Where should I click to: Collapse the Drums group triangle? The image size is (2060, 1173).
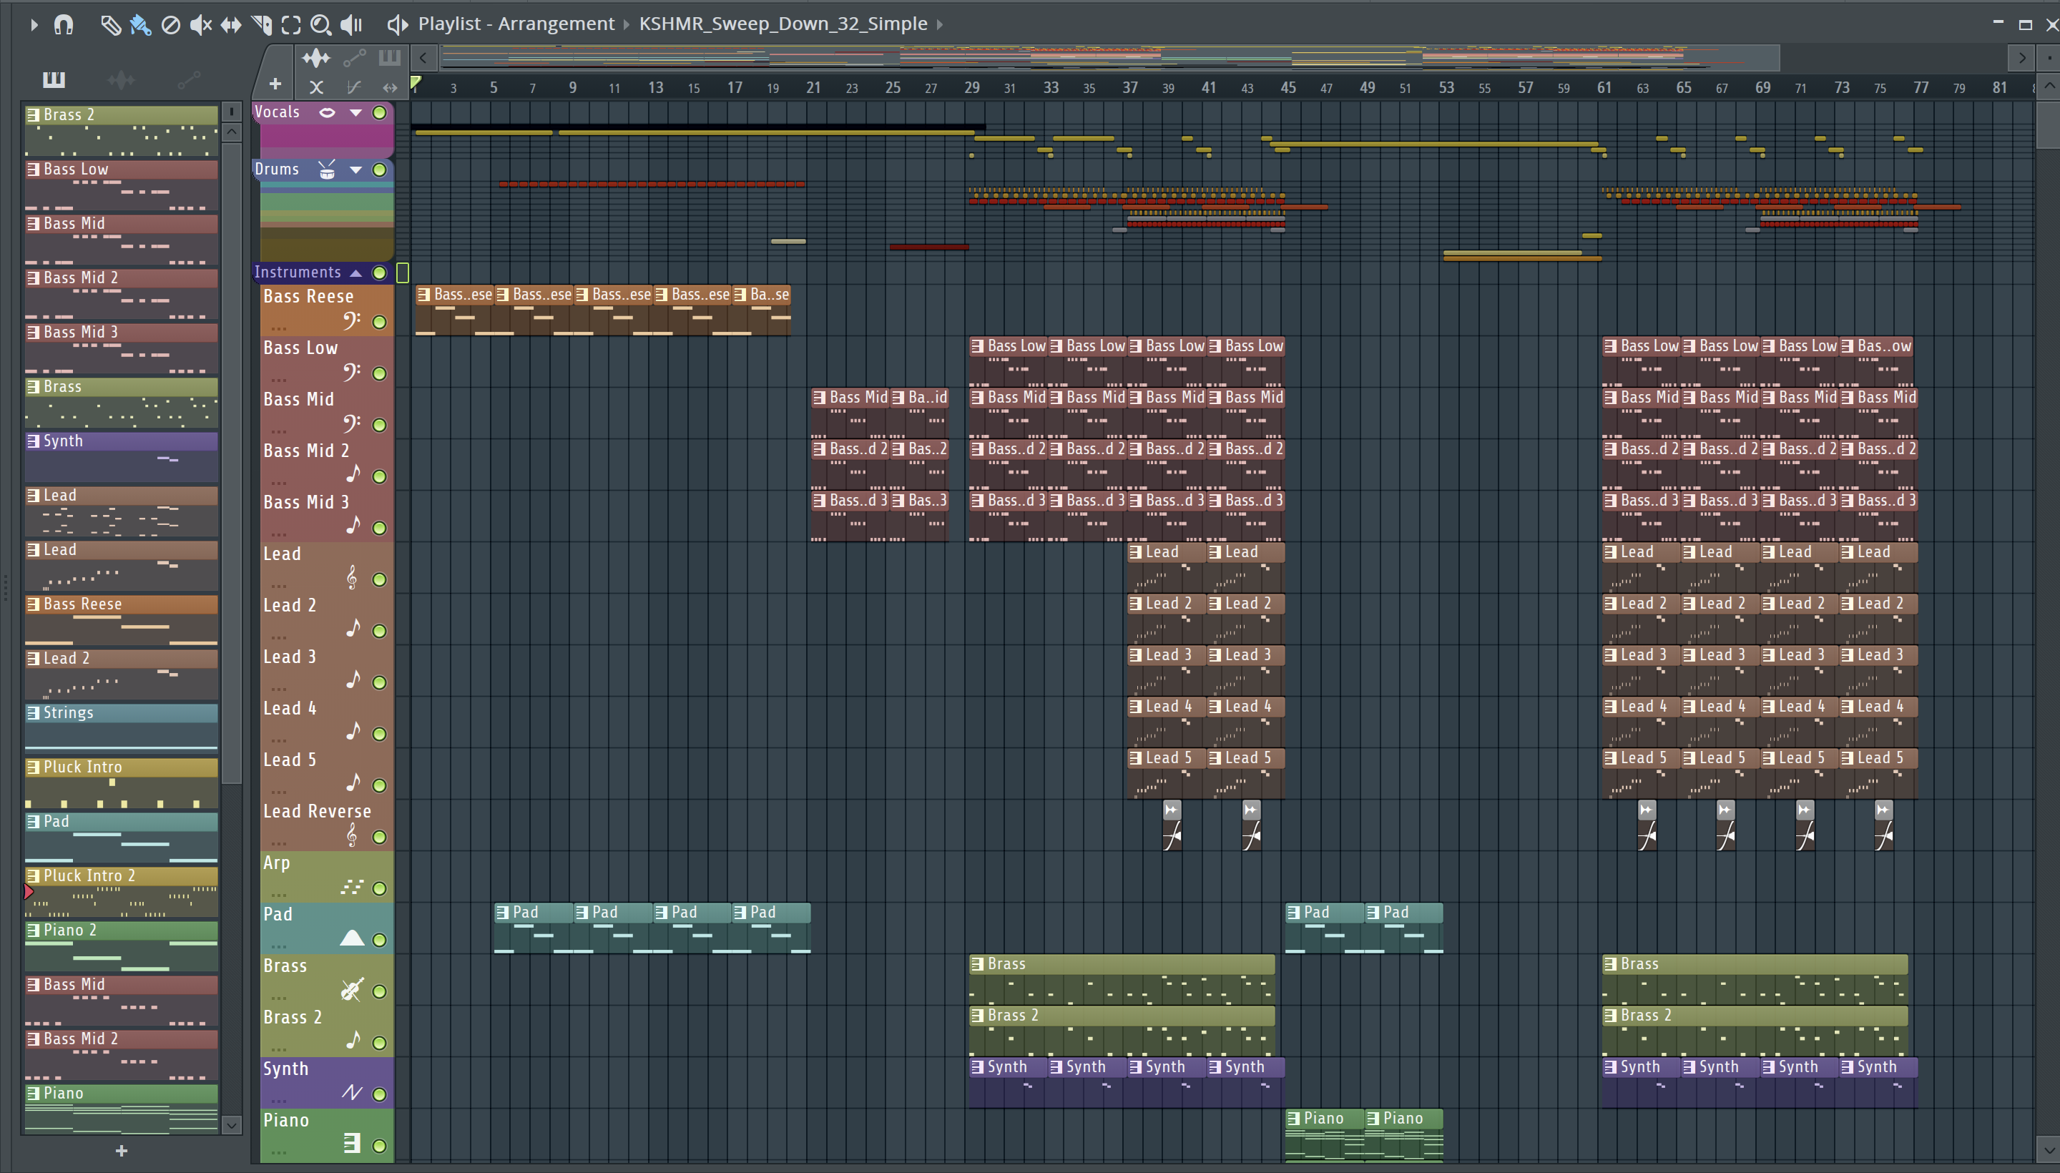pyautogui.click(x=355, y=170)
